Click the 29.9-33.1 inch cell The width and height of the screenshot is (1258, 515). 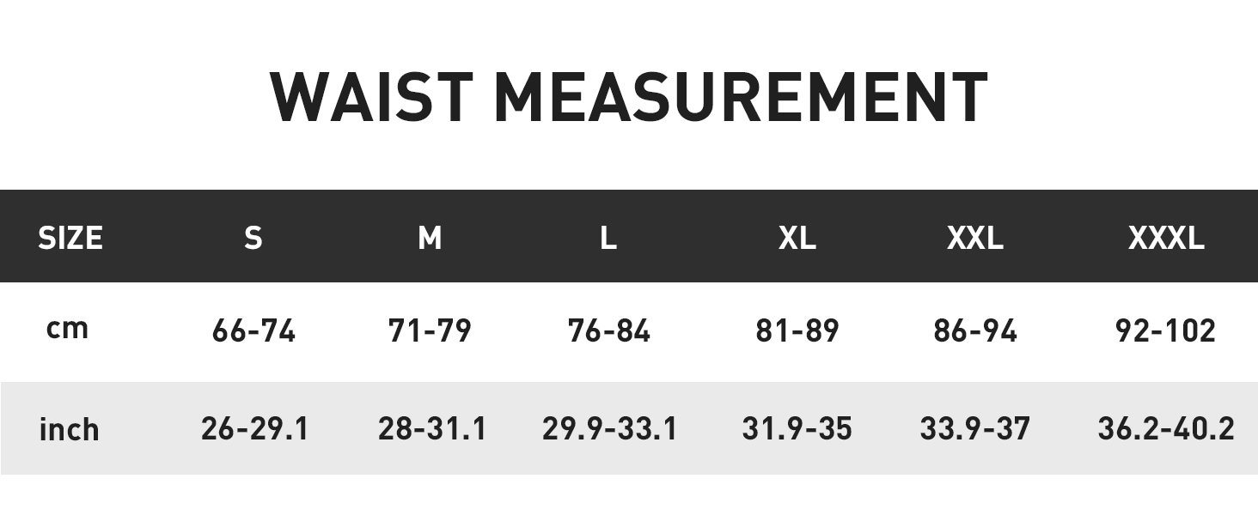click(x=609, y=428)
